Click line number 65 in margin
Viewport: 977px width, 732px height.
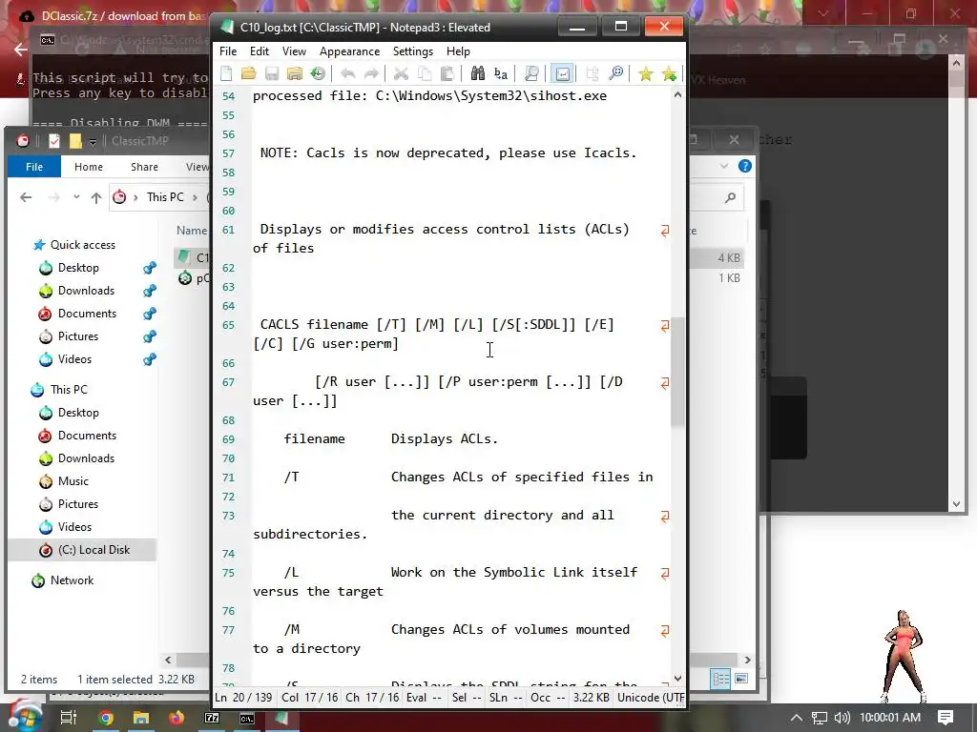(x=229, y=326)
